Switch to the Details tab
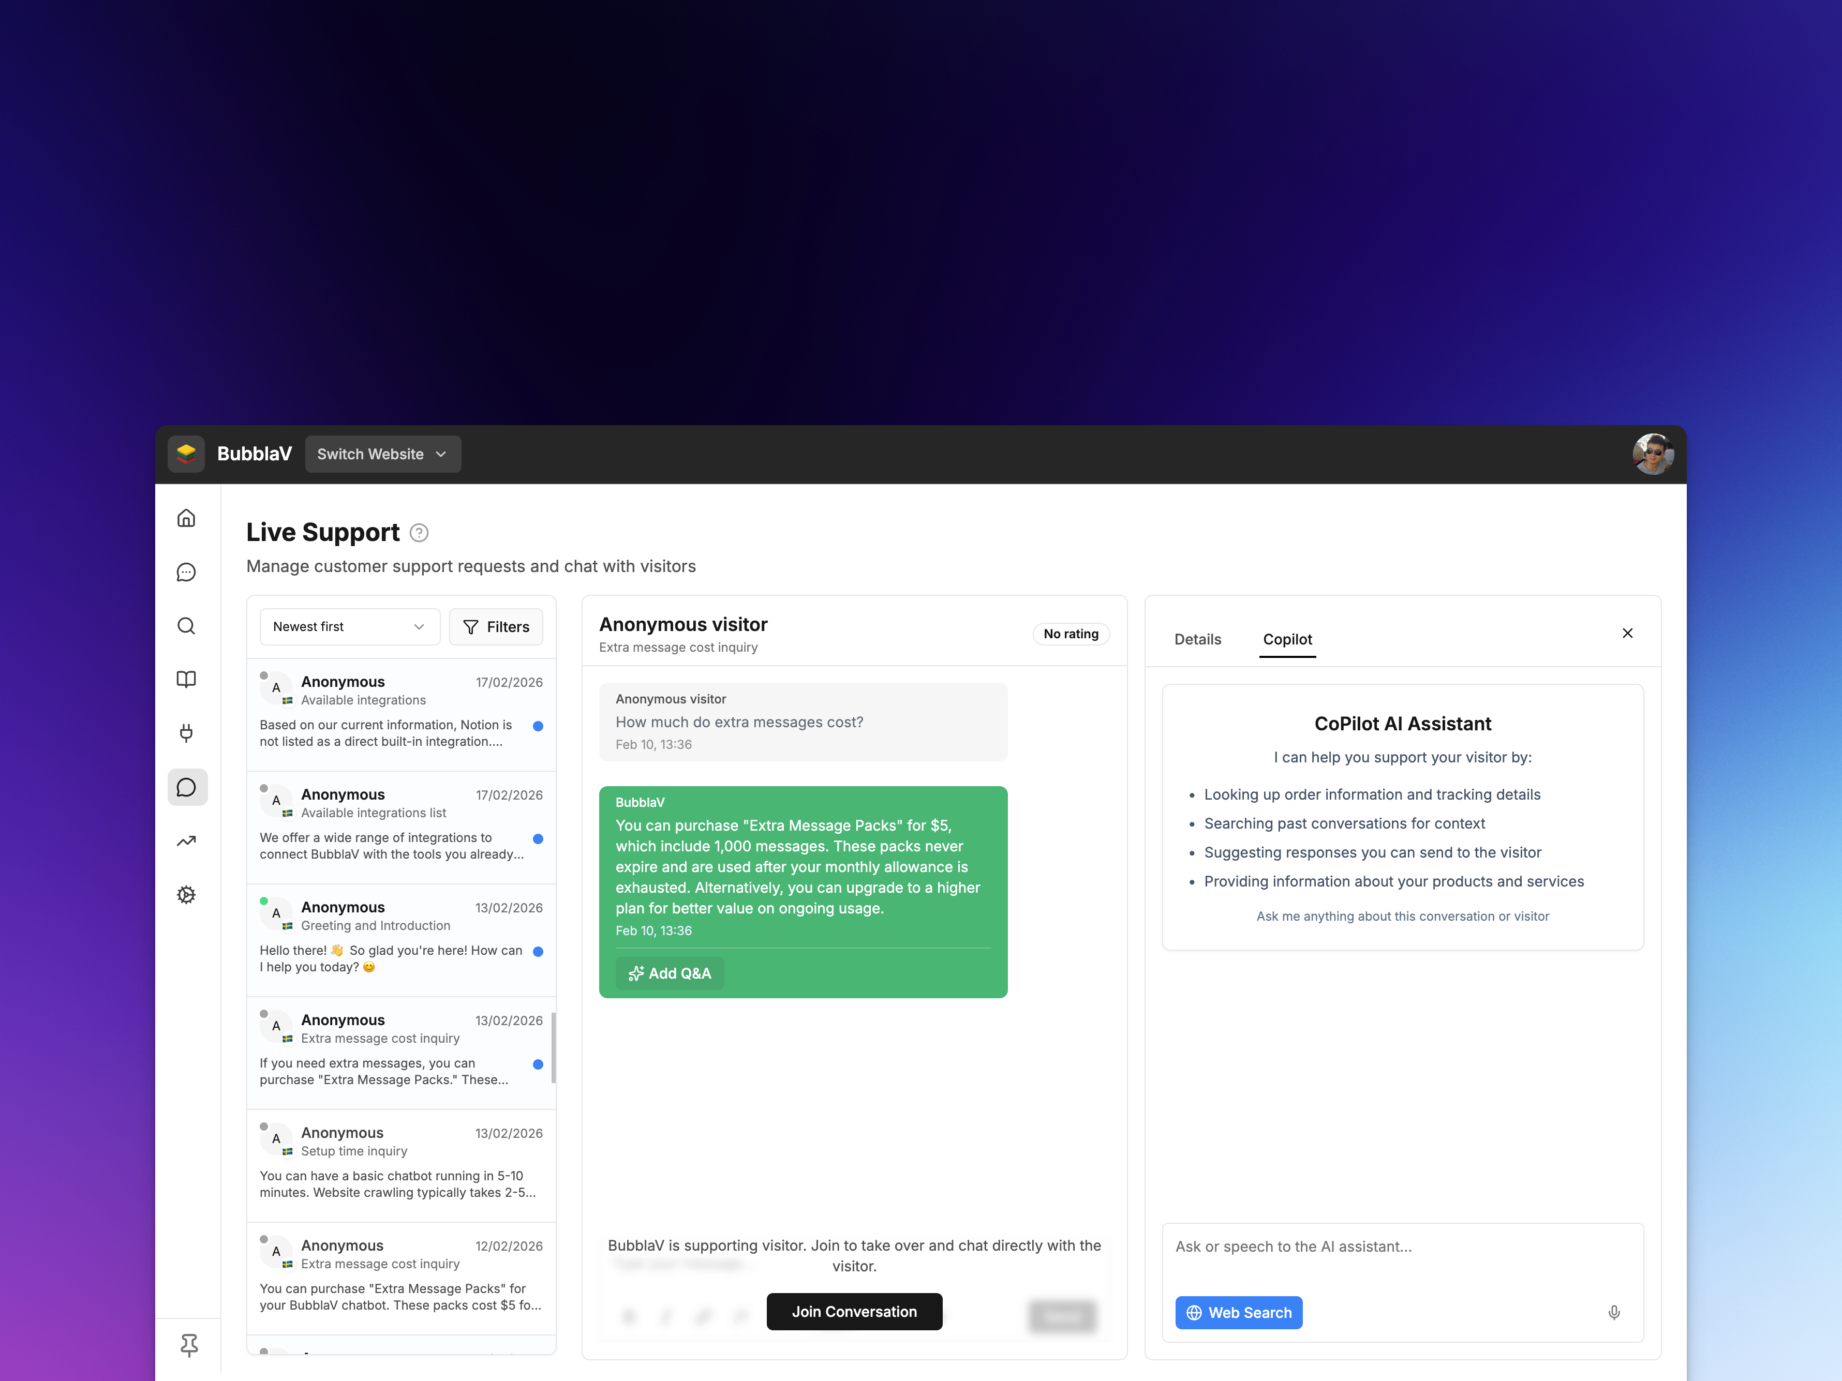 click(x=1197, y=639)
